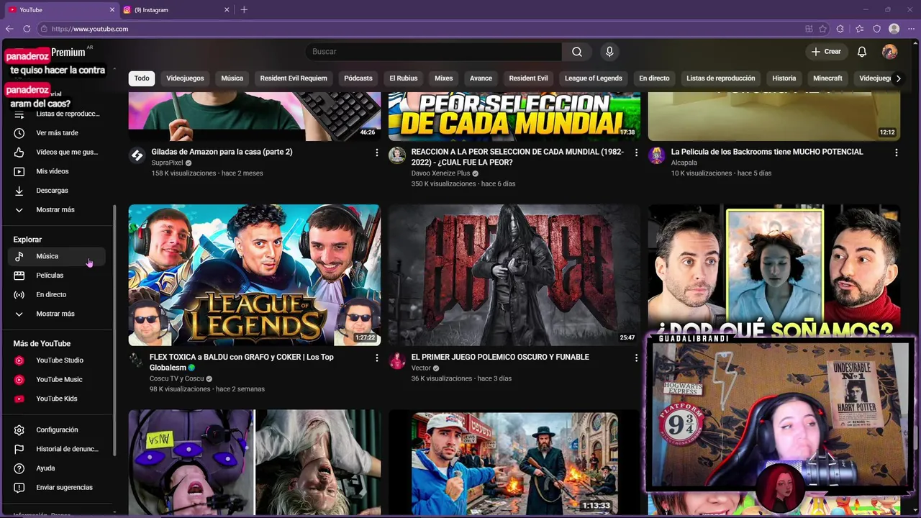Screen dimensions: 921x518
Task: Open options menu for Backrooms video
Action: click(x=896, y=153)
